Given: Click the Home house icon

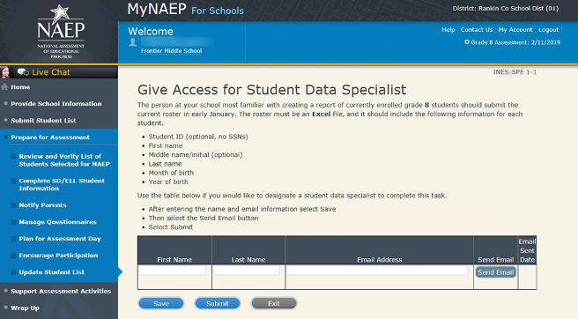Looking at the screenshot, I should [x=4, y=87].
